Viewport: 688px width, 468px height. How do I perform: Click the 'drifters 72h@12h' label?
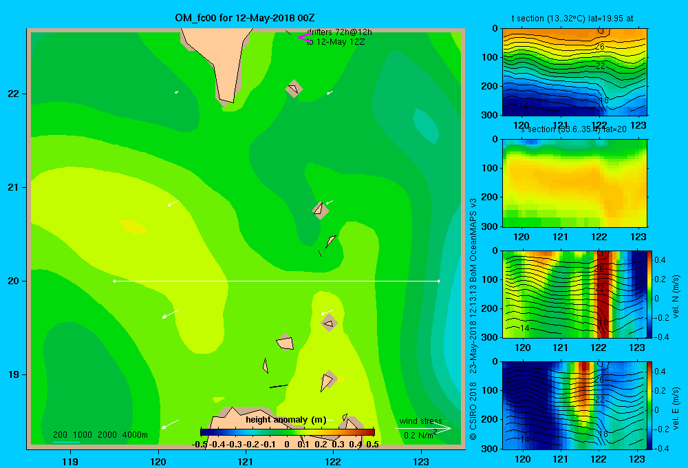coord(339,32)
